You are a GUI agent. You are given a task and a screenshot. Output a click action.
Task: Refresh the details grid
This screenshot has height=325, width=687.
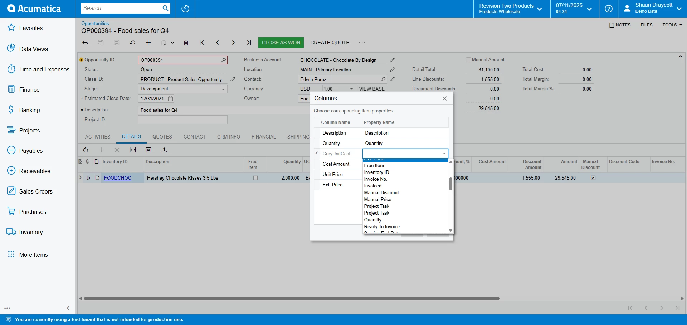tap(86, 150)
